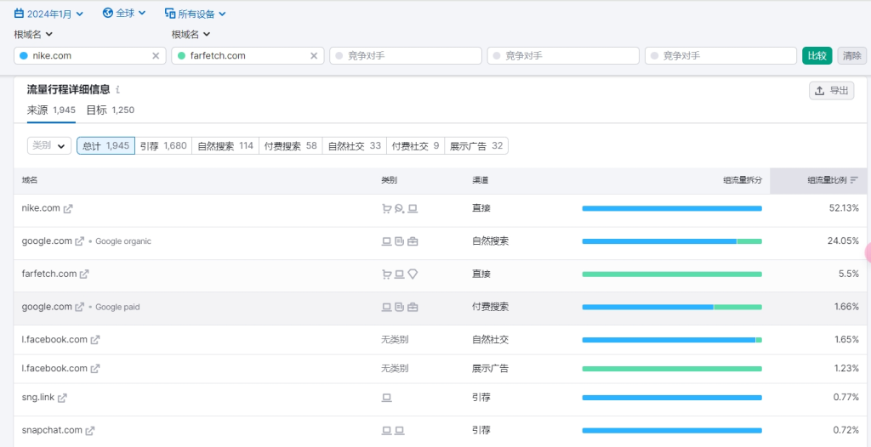The width and height of the screenshot is (871, 447).
Task: Click the 展示广告 channel cell
Action: (x=490, y=368)
